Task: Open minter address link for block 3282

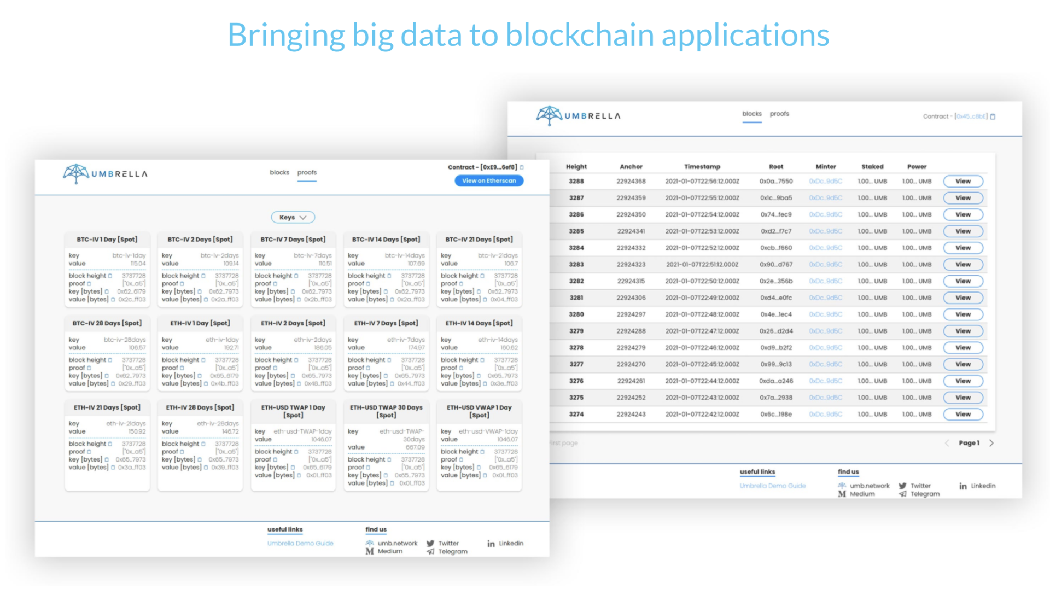Action: [x=826, y=281]
